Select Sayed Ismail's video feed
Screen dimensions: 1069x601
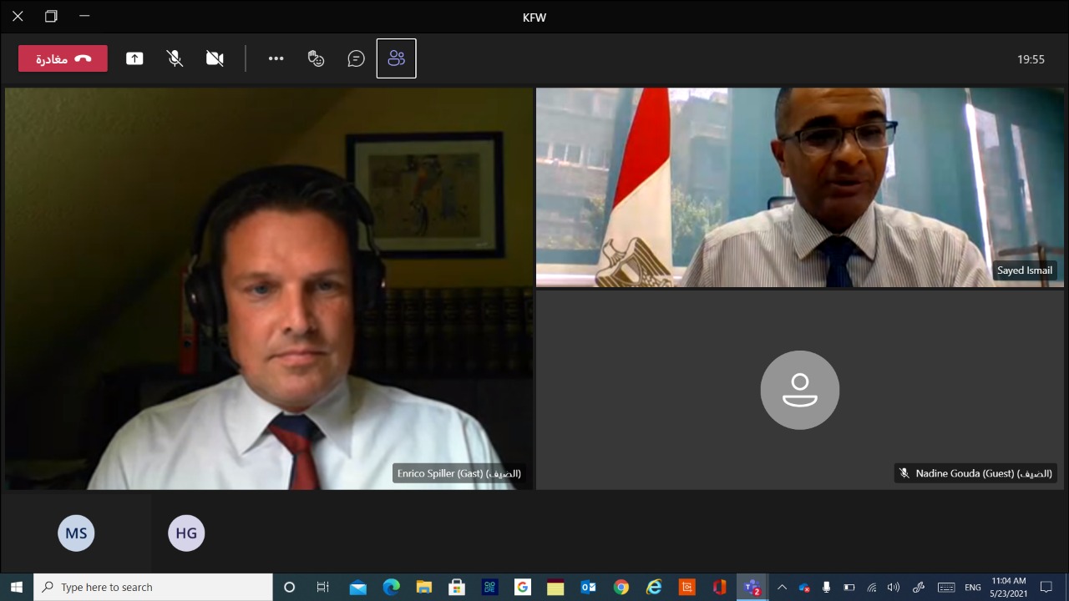799,187
